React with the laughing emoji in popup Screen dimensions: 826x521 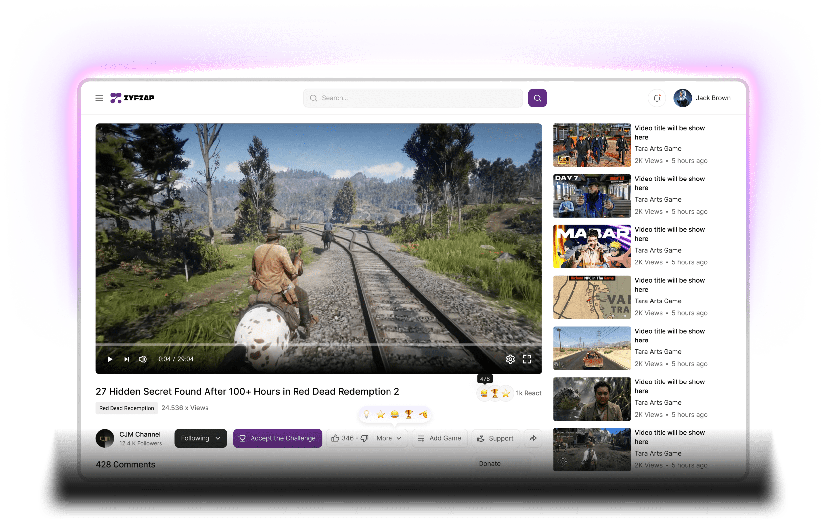[394, 415]
